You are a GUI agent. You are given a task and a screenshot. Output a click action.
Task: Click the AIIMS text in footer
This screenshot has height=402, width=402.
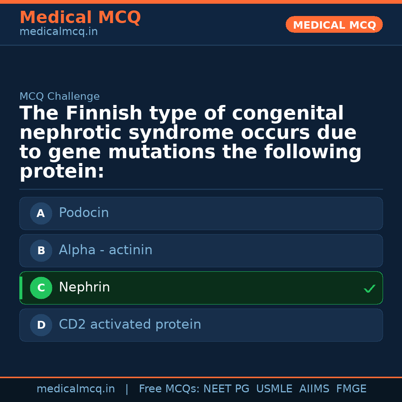click(314, 389)
